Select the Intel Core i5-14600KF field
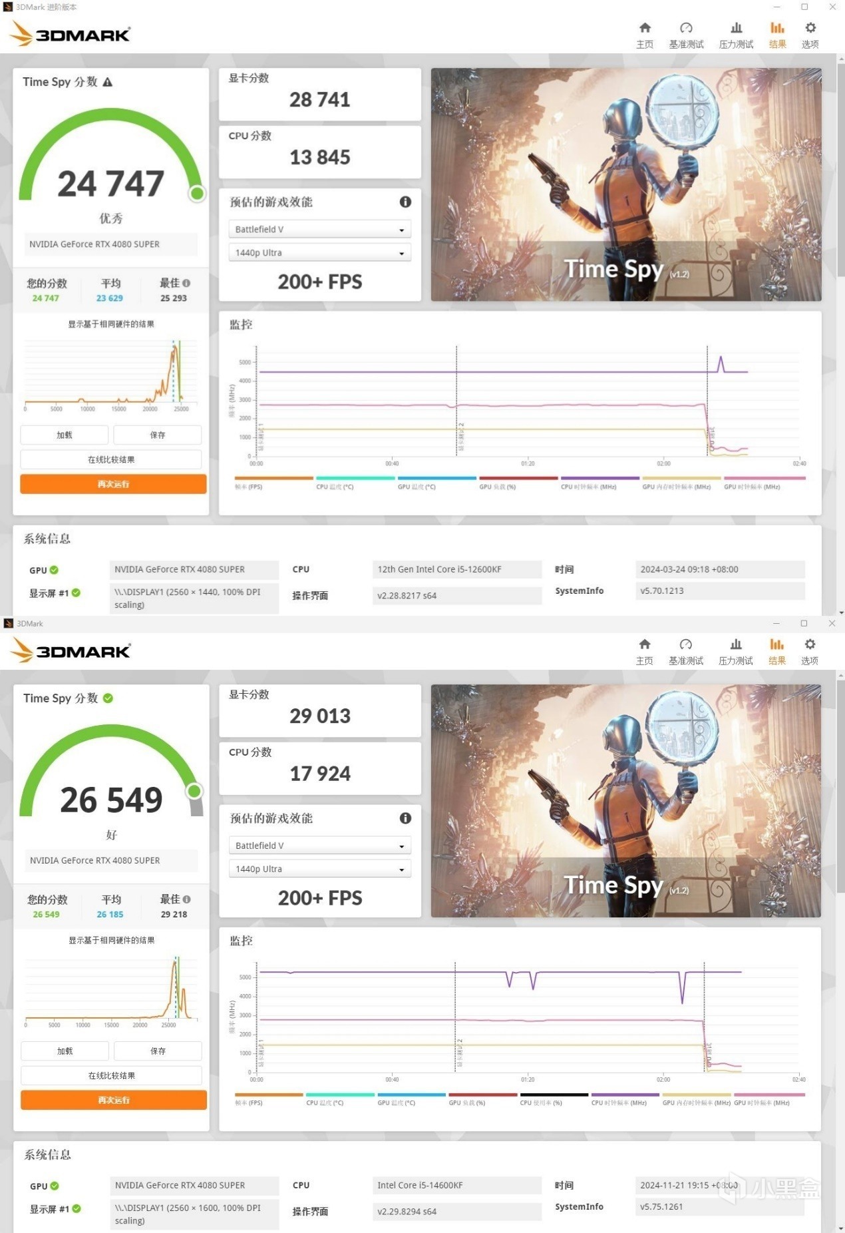This screenshot has width=845, height=1233. [457, 1185]
